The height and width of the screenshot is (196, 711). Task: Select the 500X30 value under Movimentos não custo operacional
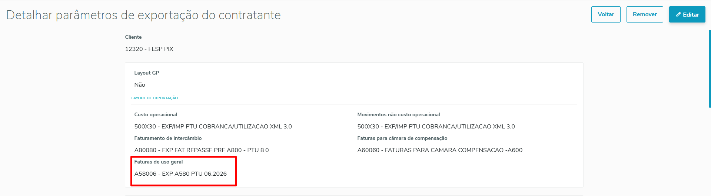[436, 127]
